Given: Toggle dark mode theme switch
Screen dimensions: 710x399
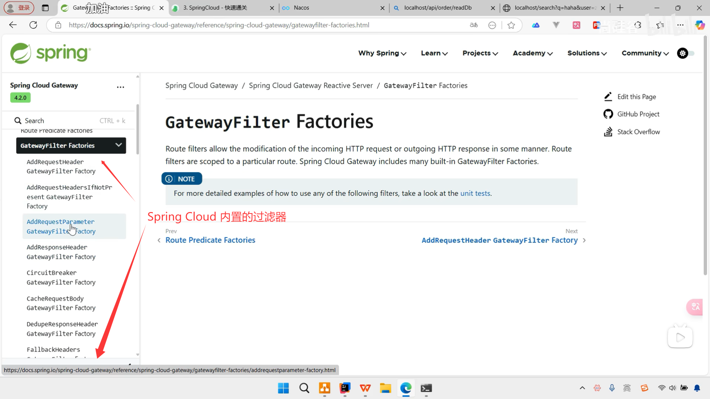Looking at the screenshot, I should (686, 53).
